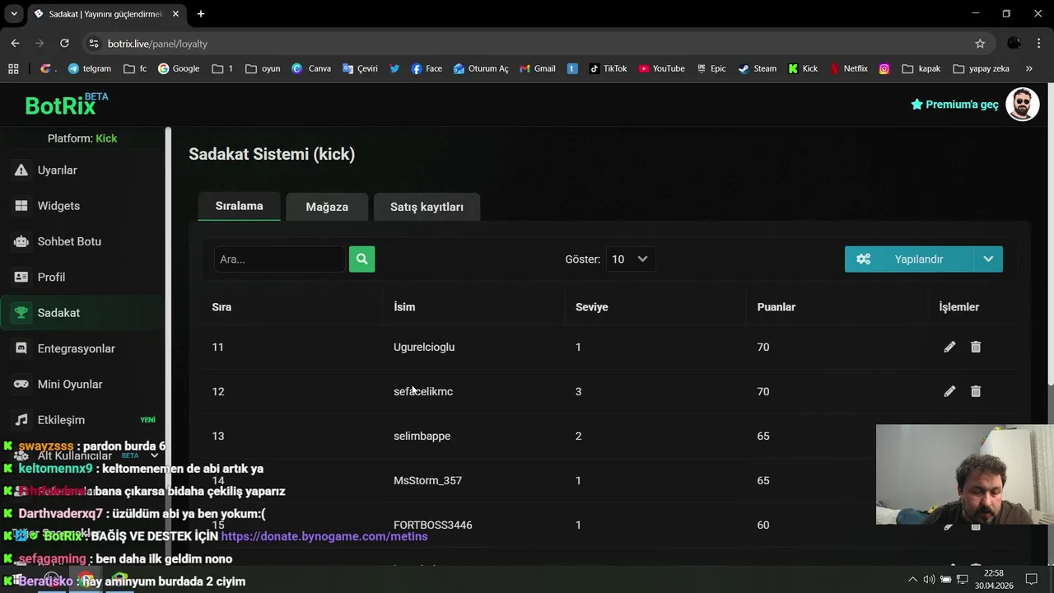Click the Yapılandır button
Screen dimensions: 1054x593
pos(909,259)
